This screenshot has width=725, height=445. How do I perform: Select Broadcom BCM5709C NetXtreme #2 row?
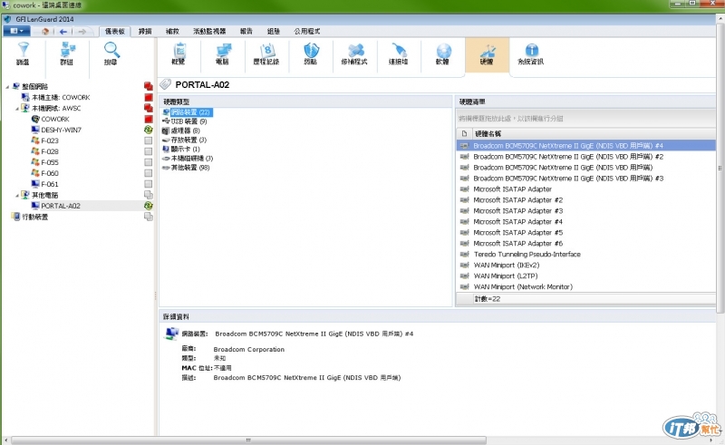pos(585,157)
